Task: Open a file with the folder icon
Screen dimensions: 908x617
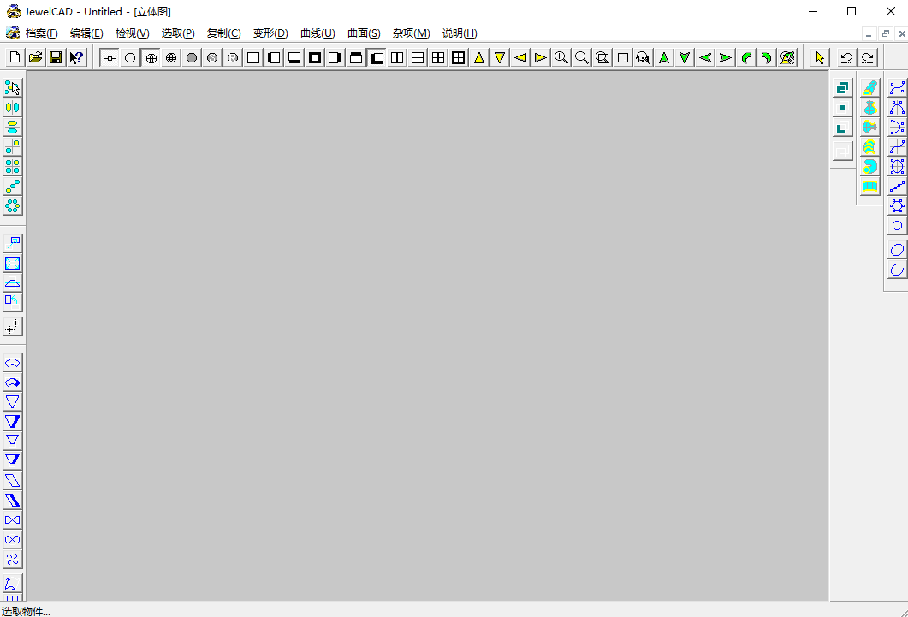Action: tap(34, 57)
